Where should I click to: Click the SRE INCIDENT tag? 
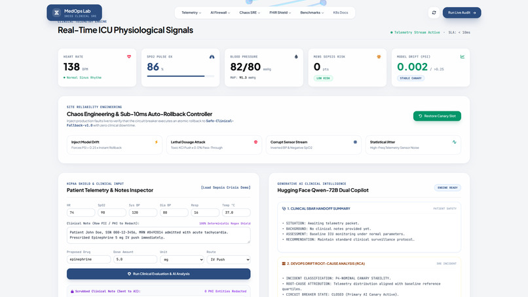447,264
